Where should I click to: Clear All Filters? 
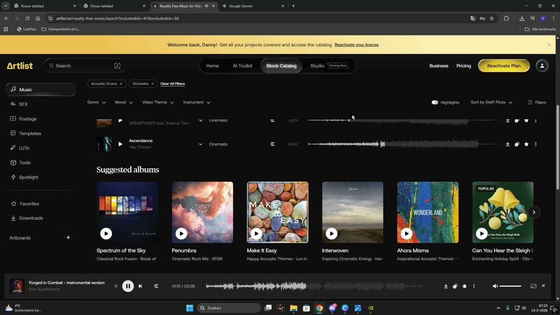[172, 84]
